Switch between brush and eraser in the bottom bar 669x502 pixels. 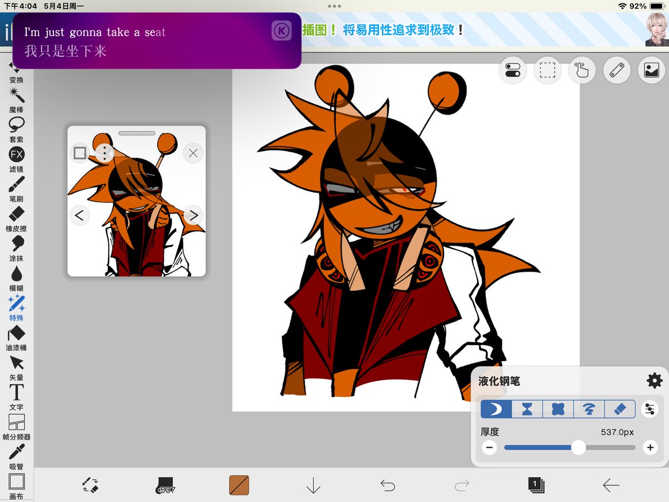coord(90,485)
